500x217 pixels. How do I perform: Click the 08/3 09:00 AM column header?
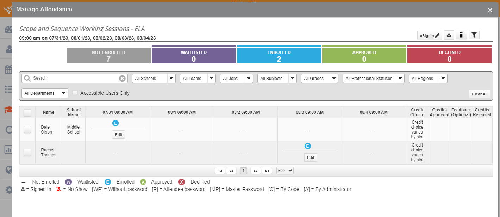coord(310,112)
